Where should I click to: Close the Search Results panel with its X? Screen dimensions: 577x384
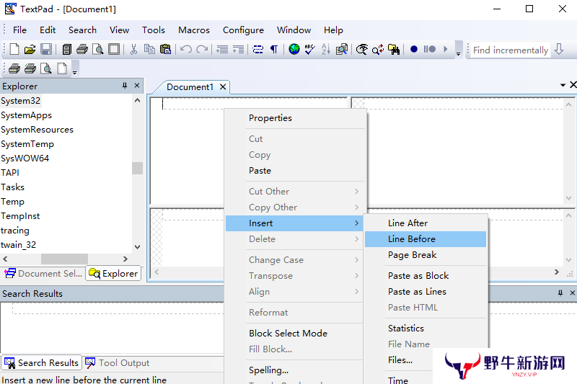tap(572, 293)
